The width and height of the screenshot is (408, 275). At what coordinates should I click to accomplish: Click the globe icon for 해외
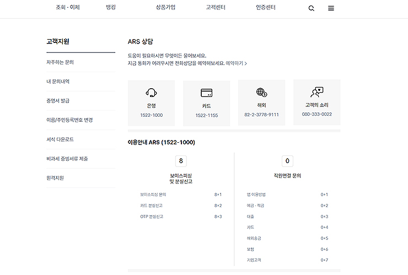point(261,92)
